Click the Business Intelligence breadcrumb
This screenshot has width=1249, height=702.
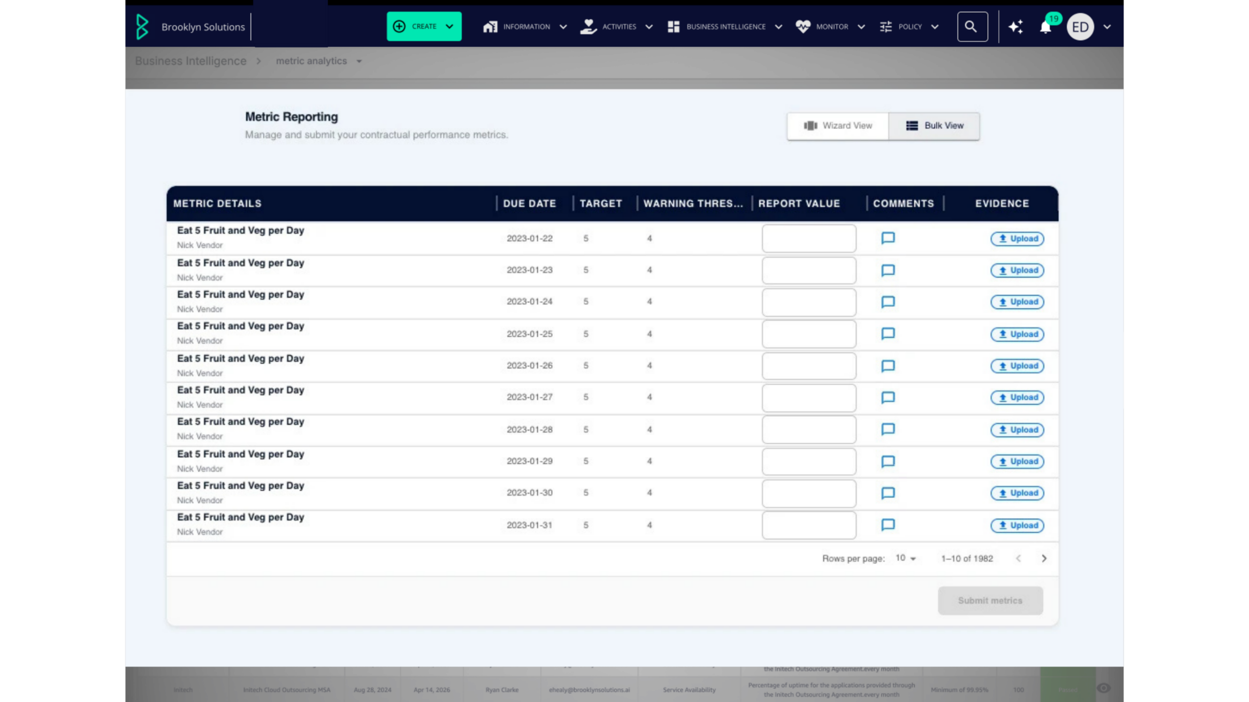(x=191, y=61)
